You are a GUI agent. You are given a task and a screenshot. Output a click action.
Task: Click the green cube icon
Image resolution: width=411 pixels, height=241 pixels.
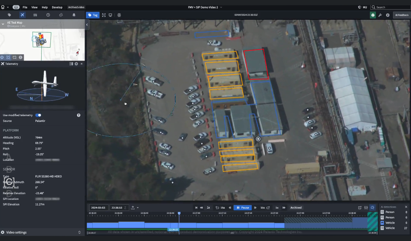click(373, 15)
